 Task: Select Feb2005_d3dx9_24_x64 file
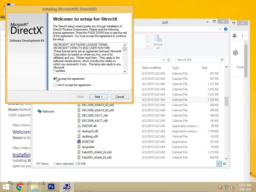pos(97,152)
